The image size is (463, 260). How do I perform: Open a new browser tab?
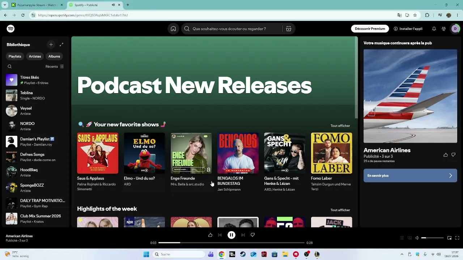click(128, 5)
